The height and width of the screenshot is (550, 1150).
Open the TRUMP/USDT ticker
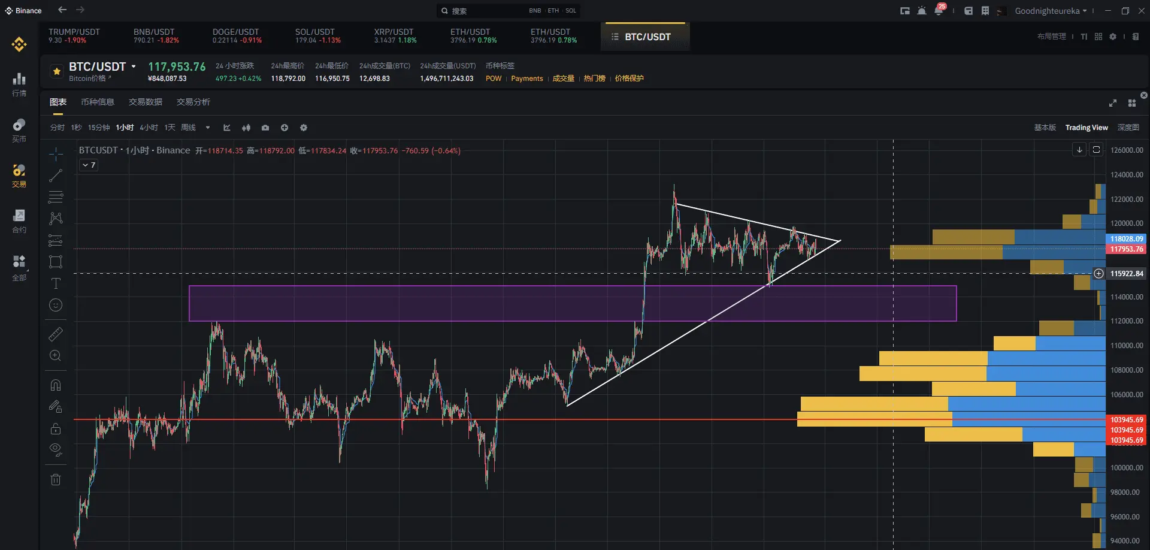pos(74,36)
